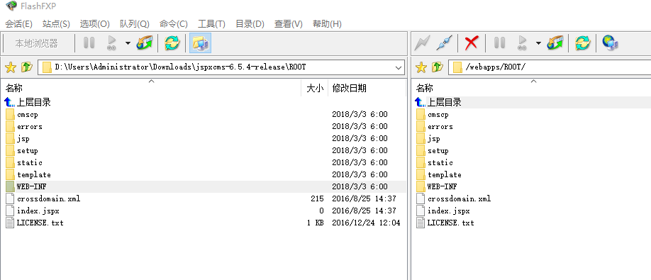Toggle the local browser view icon
Screen dimensions: 651x280
200,43
